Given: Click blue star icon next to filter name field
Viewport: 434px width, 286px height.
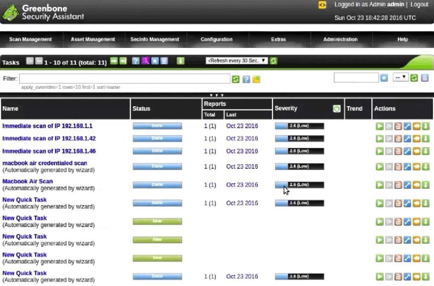Looking at the screenshot, I should (x=384, y=78).
